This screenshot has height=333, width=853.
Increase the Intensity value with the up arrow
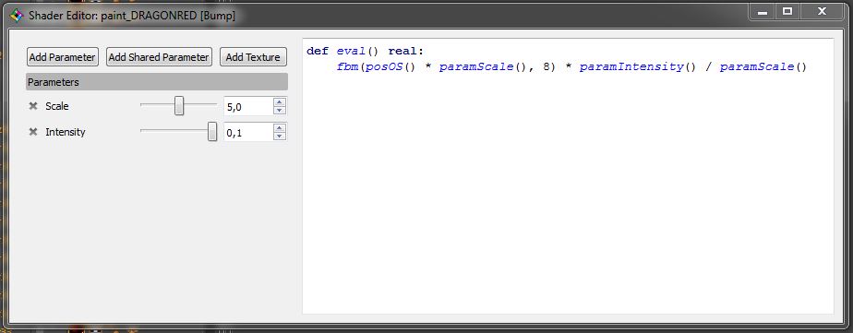click(280, 127)
